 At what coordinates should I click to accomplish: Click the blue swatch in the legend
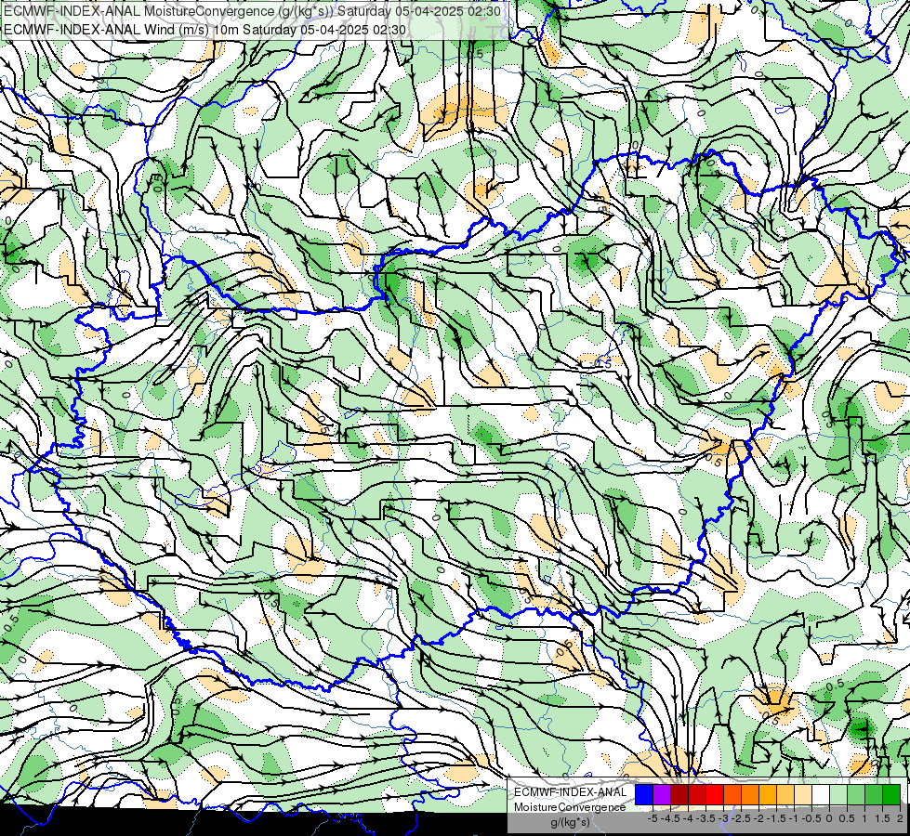point(644,794)
